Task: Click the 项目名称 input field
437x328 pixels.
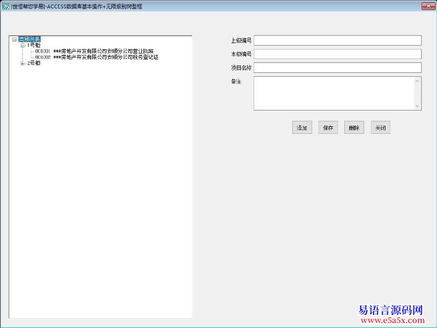Action: coord(337,67)
